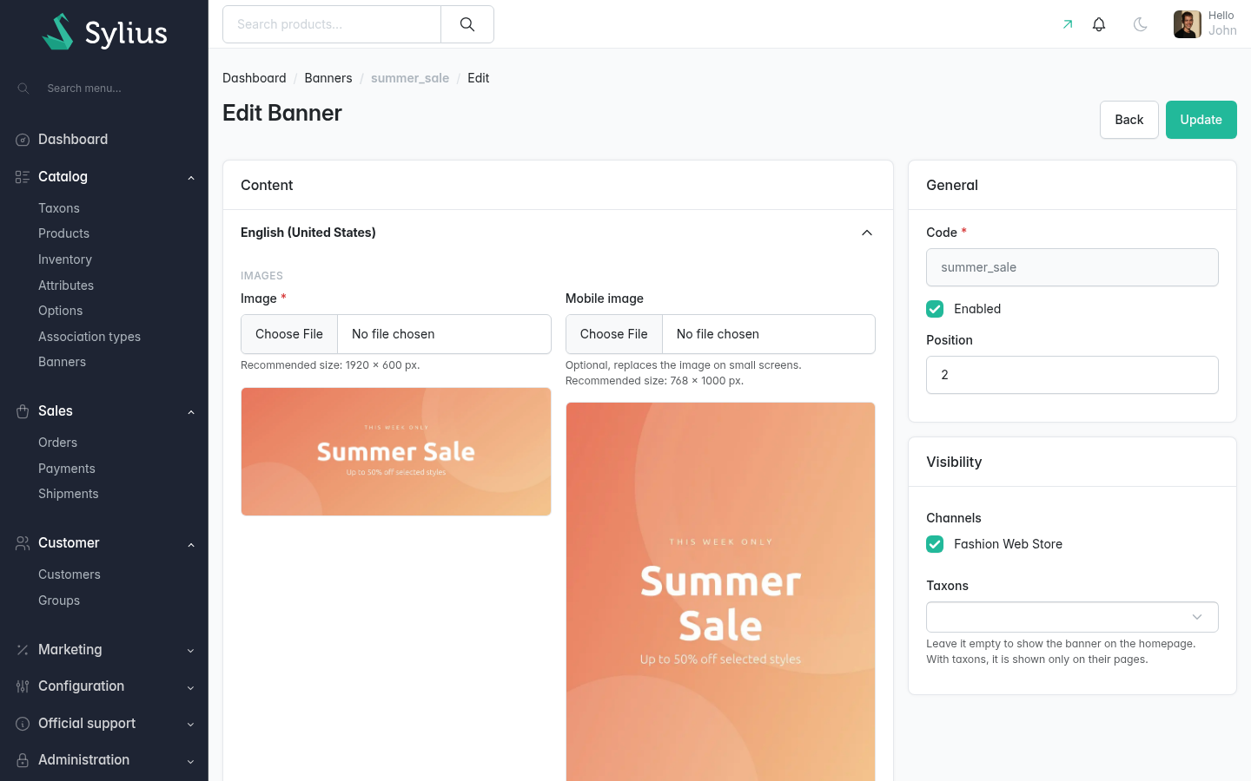Click the Configuration sliders icon
Viewport: 1251px width, 781px height.
(23, 686)
